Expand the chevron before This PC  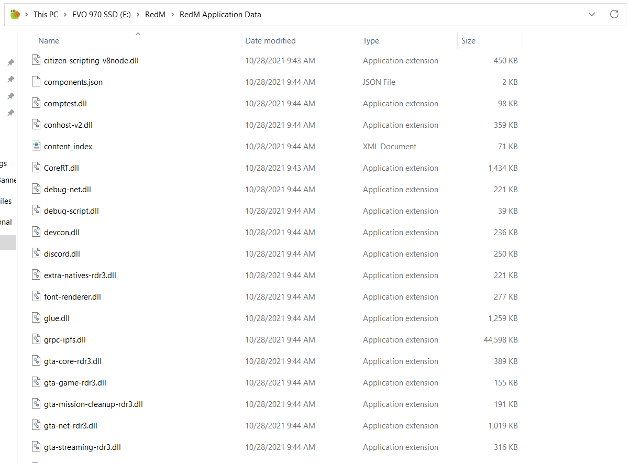pyautogui.click(x=26, y=15)
